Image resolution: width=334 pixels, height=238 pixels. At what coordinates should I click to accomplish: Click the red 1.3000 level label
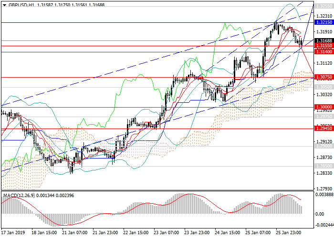323,107
